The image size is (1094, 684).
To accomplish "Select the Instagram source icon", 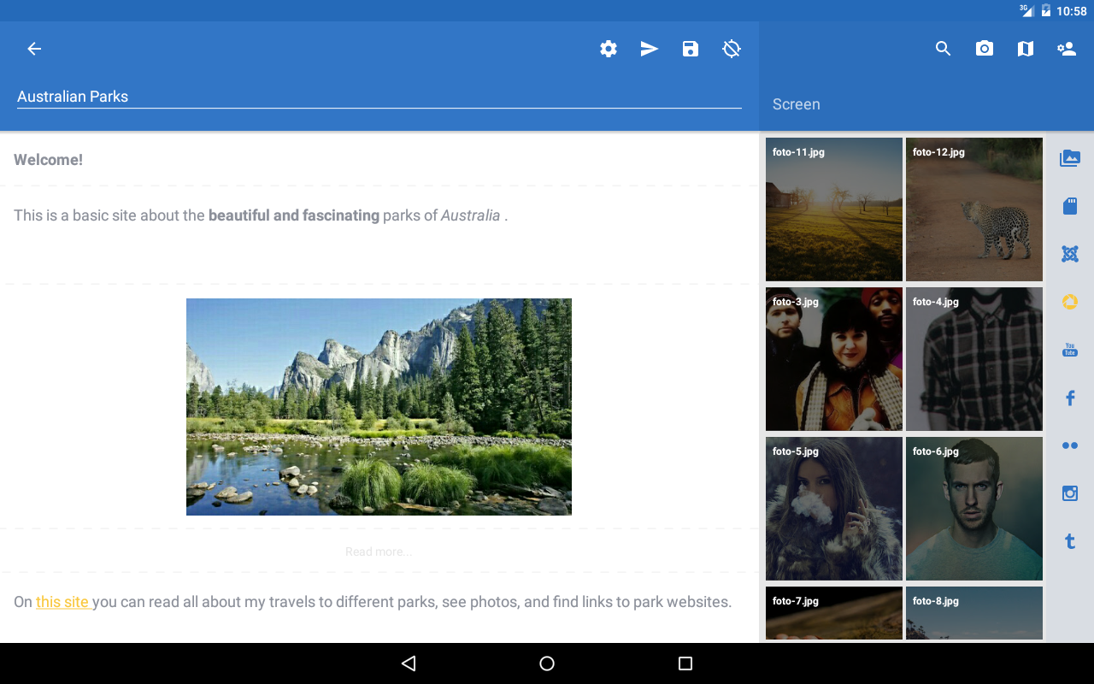I will point(1070,493).
